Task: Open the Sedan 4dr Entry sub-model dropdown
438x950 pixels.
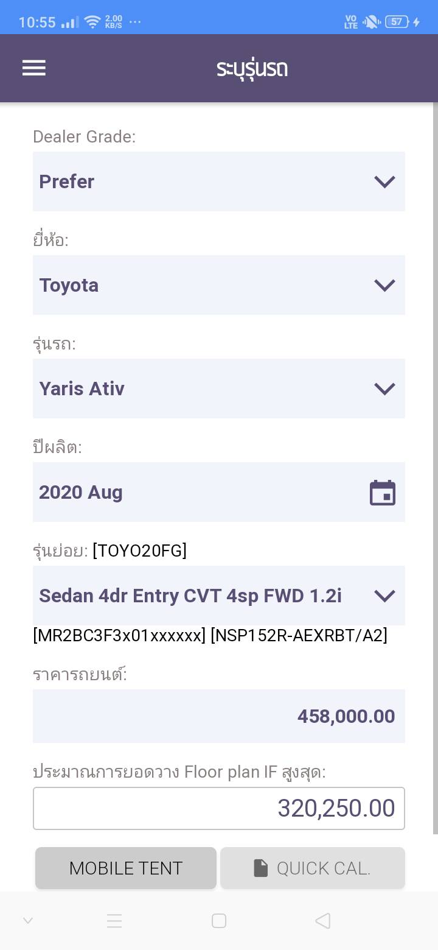Action: click(x=219, y=596)
